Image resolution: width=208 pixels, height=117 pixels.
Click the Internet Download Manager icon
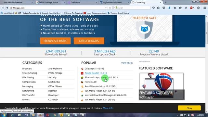(x=82, y=95)
